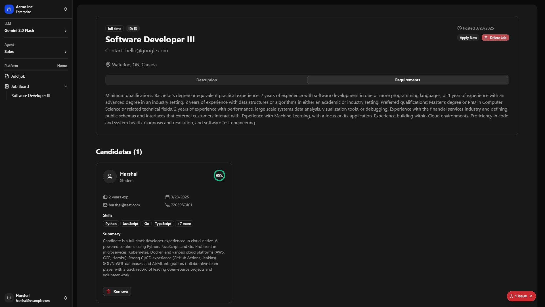Collapse the Job Board section chevron
545x307 pixels.
tap(66, 86)
